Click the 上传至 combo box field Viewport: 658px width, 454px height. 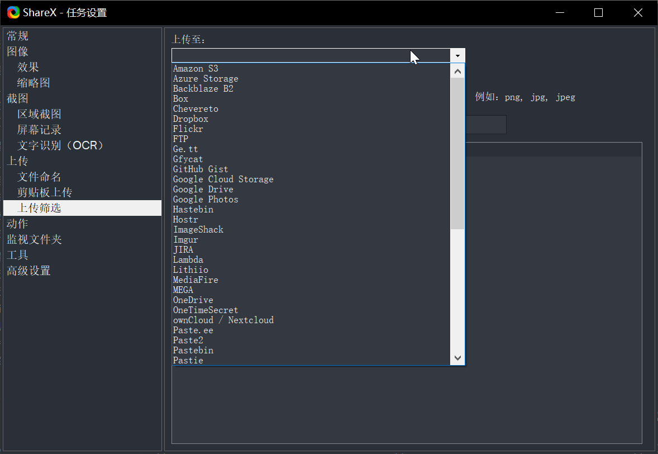click(x=311, y=55)
